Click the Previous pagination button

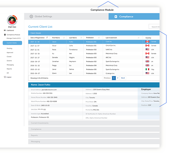click(x=107, y=78)
